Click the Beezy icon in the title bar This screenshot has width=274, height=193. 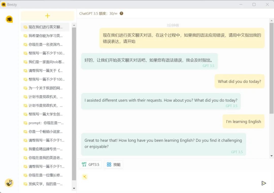[x=3, y=4]
